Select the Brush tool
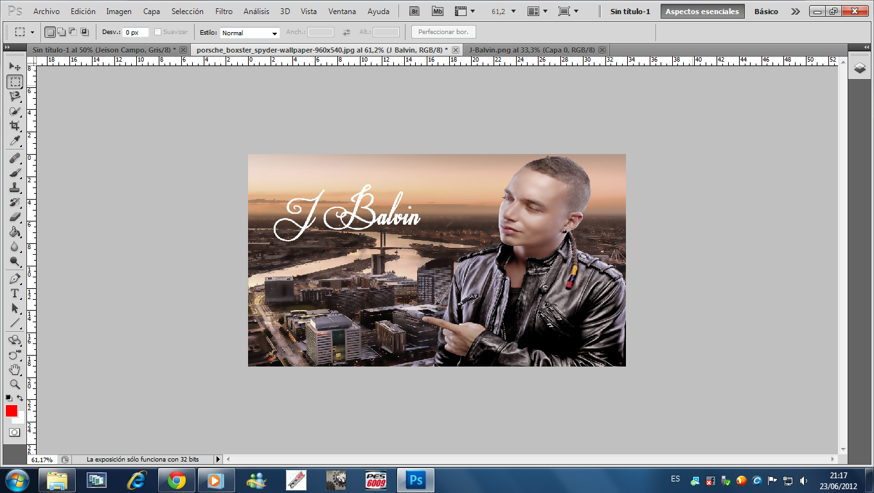Viewport: 874px width, 493px height. click(x=15, y=173)
